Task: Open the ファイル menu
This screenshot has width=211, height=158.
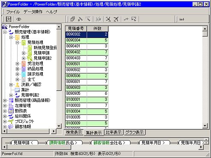Action: 13,12
